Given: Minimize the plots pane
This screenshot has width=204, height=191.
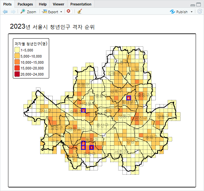Looking at the screenshot, I should (193, 5).
